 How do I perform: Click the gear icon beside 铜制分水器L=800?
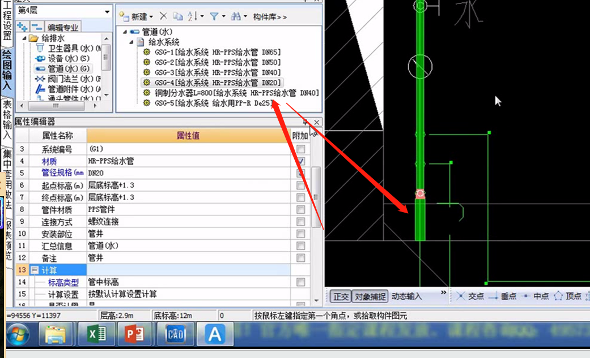pos(147,92)
